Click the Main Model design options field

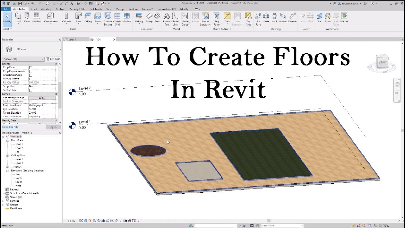coord(282,226)
